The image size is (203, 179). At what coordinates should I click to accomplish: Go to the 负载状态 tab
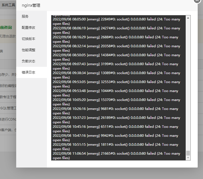32,61
